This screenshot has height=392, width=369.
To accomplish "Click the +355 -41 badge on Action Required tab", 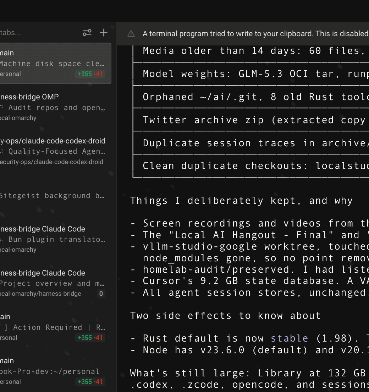I will (90, 338).
